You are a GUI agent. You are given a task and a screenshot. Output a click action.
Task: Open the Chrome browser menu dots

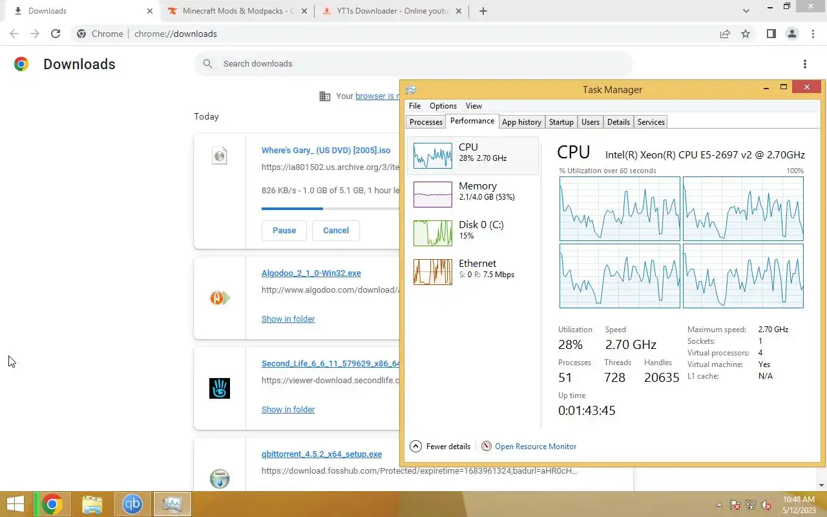click(x=813, y=34)
